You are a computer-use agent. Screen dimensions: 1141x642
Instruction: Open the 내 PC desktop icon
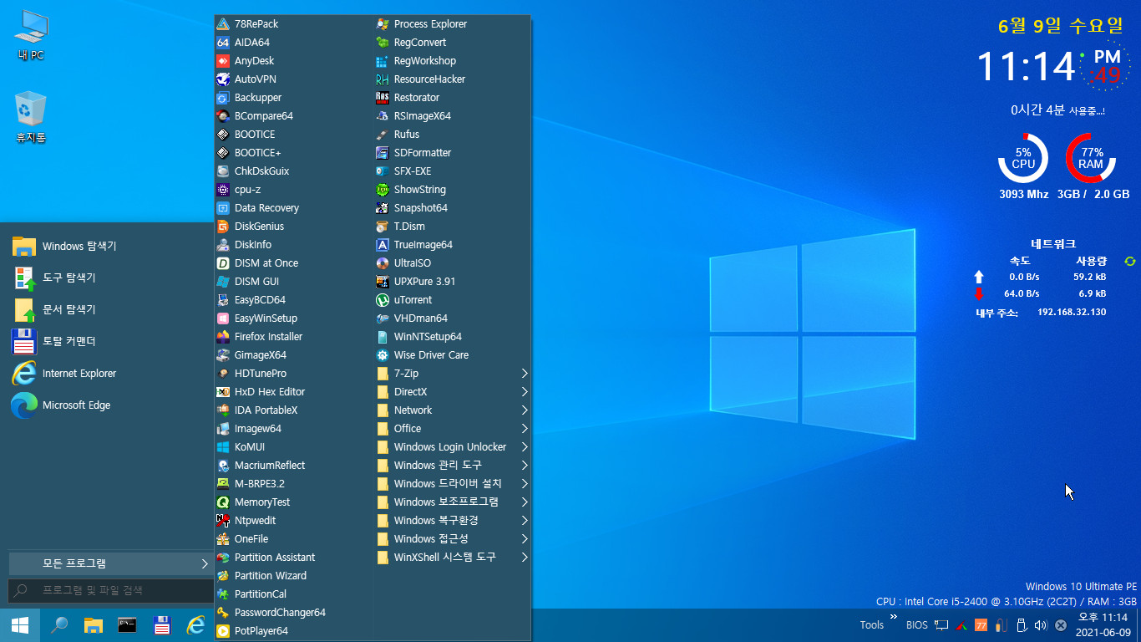pos(31,37)
